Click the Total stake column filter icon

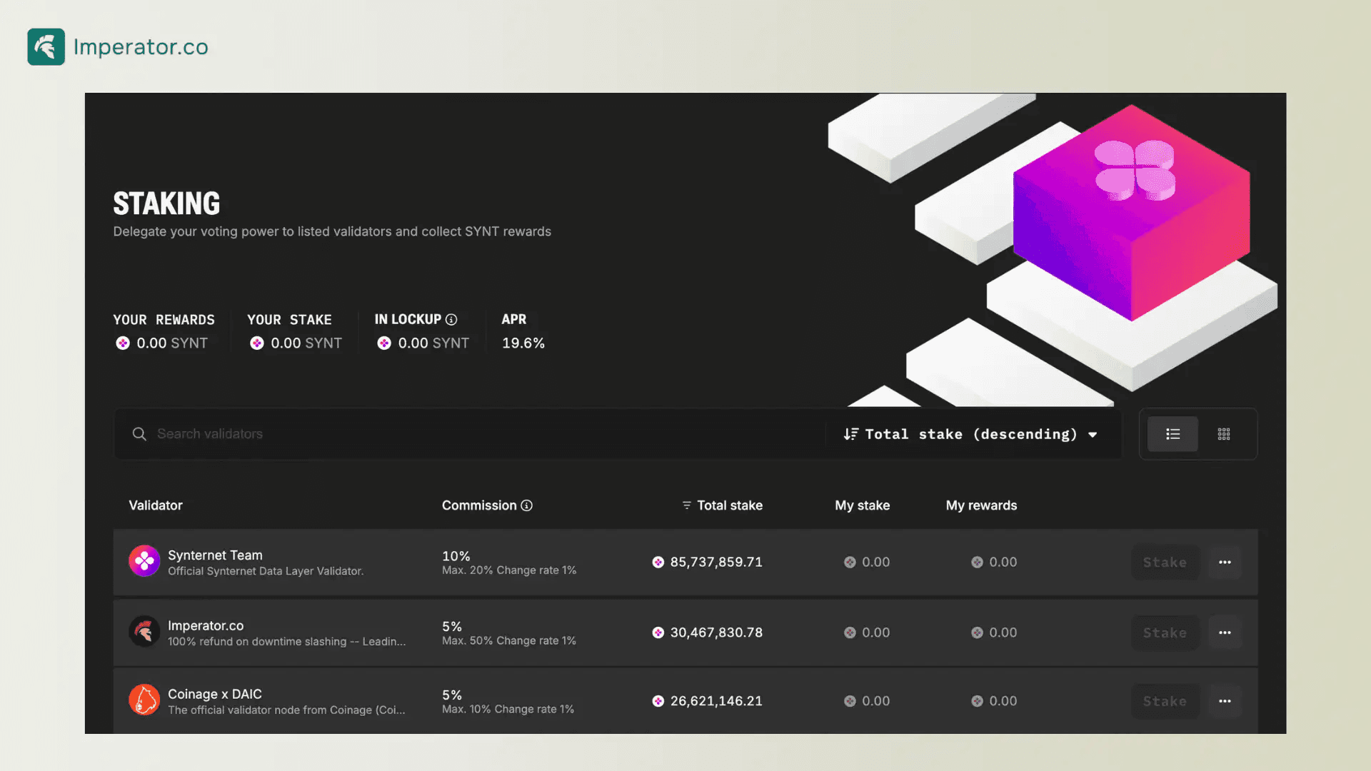click(686, 505)
